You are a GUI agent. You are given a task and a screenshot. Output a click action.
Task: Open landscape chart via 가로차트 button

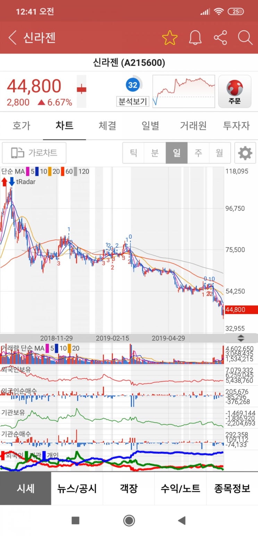(x=34, y=153)
